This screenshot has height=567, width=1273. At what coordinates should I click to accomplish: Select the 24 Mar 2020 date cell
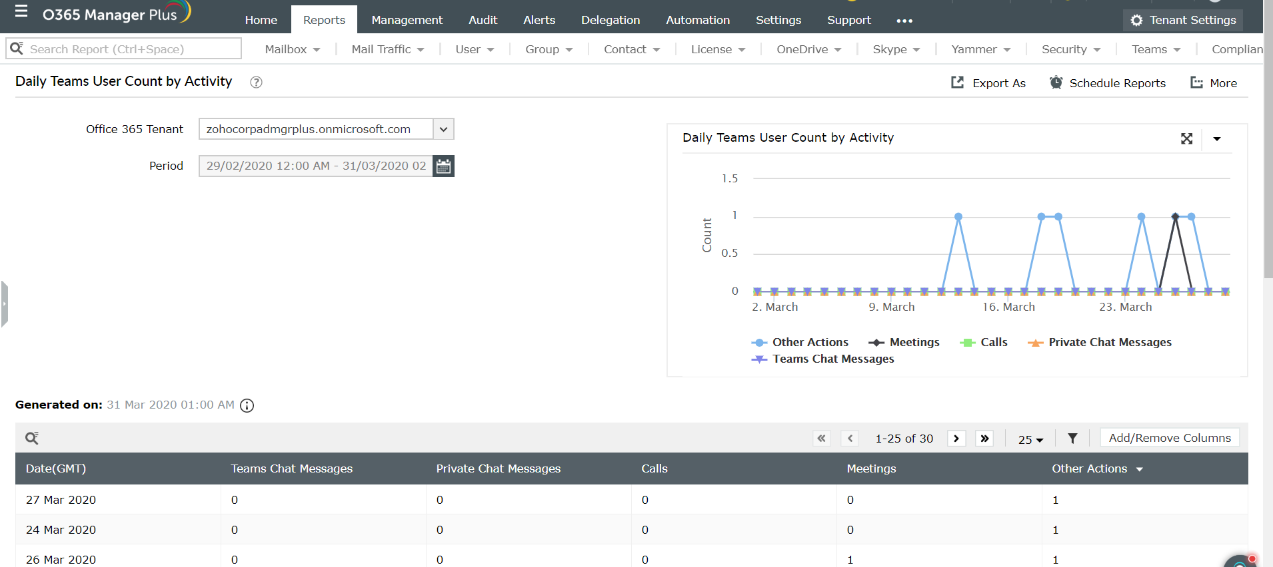click(x=61, y=530)
